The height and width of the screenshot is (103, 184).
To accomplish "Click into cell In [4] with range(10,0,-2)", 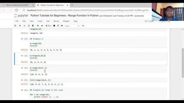I will pos(98,69).
